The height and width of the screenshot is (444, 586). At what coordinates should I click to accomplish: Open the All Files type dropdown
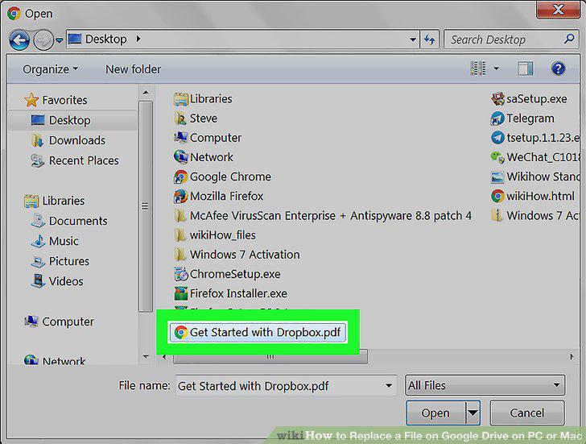click(485, 385)
